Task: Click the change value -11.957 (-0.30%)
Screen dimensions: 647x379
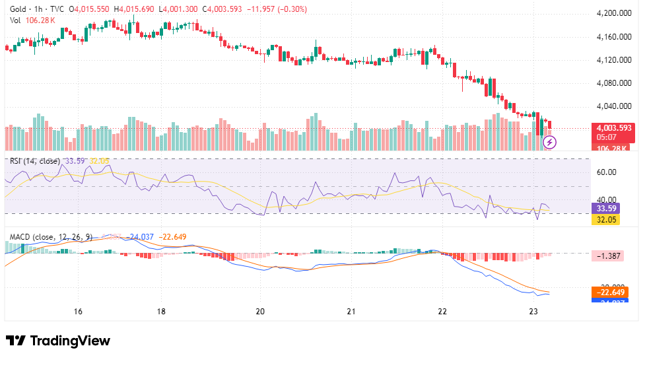Action: [x=277, y=9]
